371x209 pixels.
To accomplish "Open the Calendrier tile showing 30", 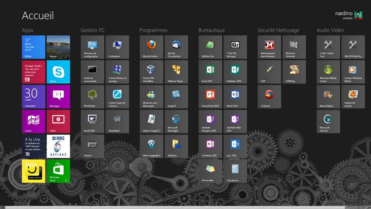I will [33, 97].
